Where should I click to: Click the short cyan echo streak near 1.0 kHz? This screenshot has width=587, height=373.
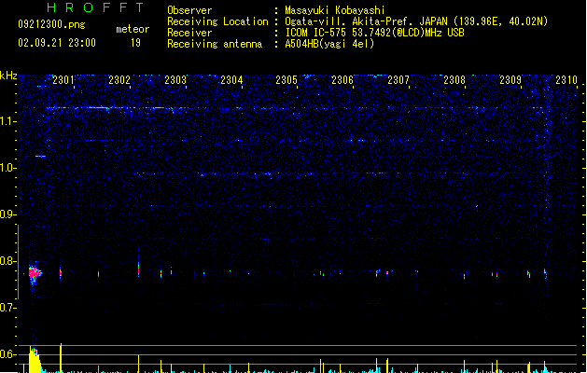(x=40, y=157)
